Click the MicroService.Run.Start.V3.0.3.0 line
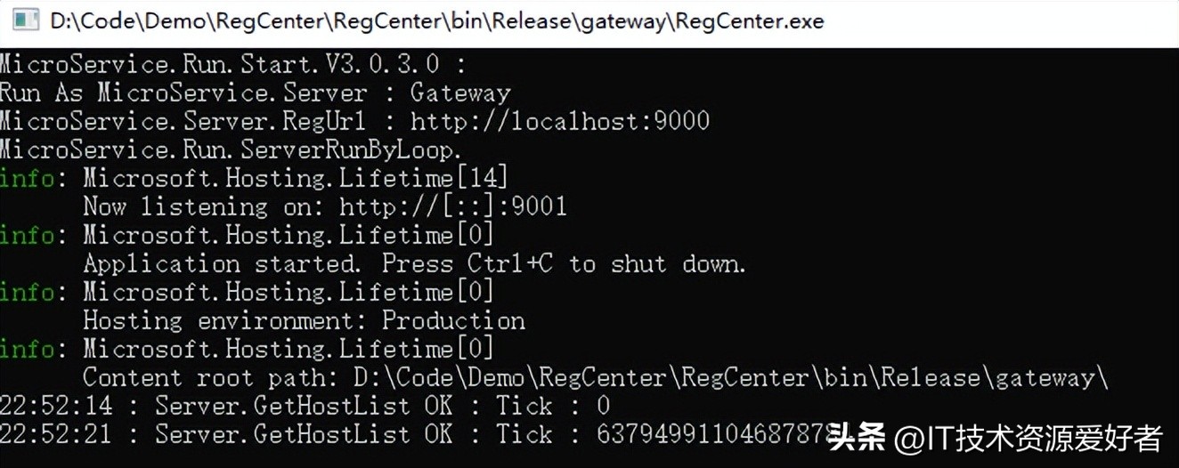The width and height of the screenshot is (1179, 468). (232, 64)
